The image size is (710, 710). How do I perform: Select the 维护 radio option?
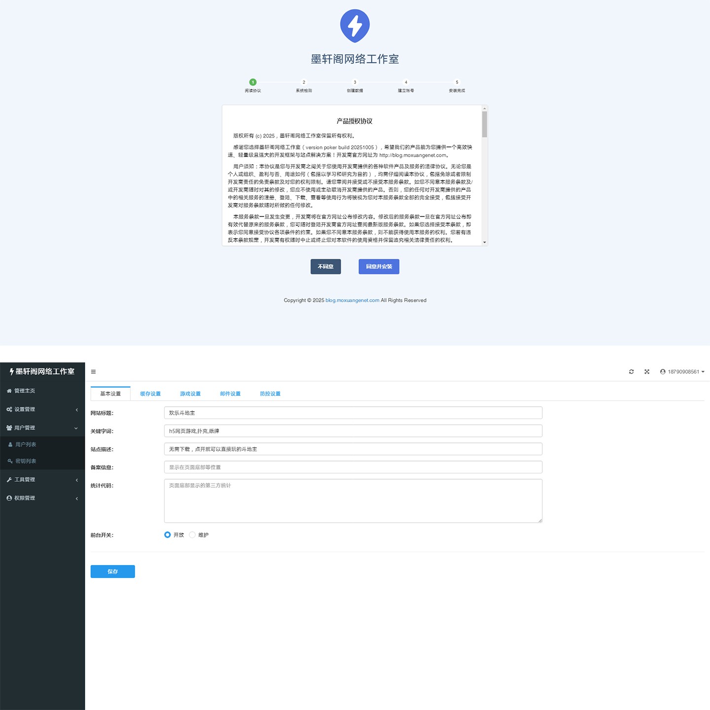192,535
